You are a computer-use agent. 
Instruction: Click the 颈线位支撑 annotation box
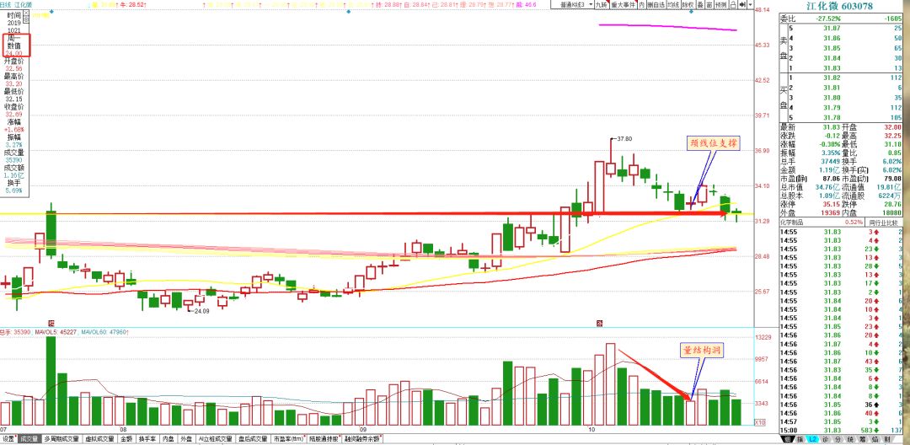pos(714,143)
